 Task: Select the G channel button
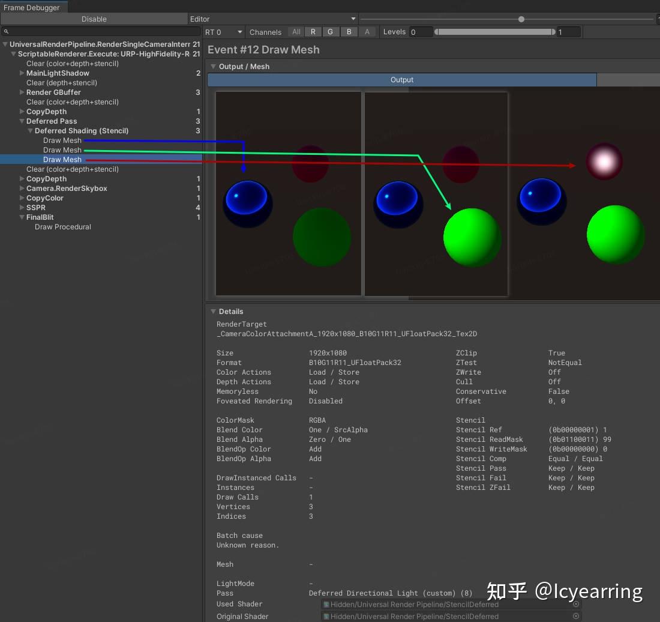tap(331, 32)
